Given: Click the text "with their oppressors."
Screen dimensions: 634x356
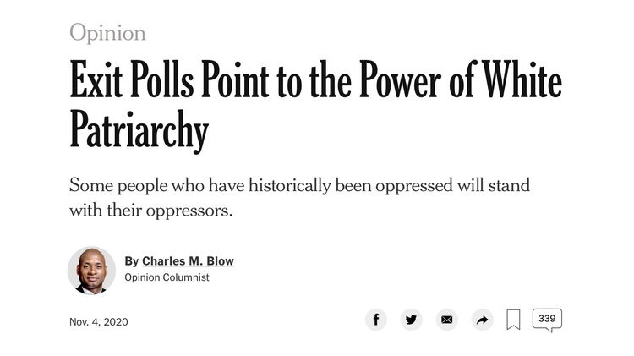Looking at the screenshot, I should [150, 210].
